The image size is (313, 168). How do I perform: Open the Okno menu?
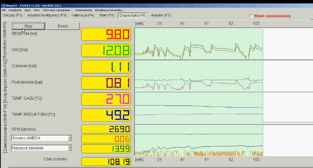click(x=36, y=10)
